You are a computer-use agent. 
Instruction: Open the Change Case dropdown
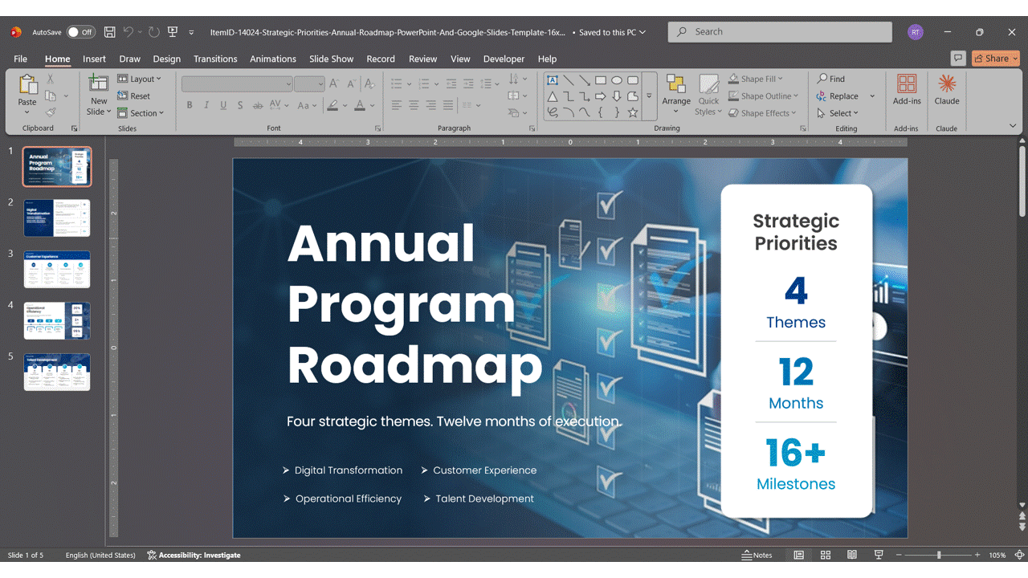[308, 105]
